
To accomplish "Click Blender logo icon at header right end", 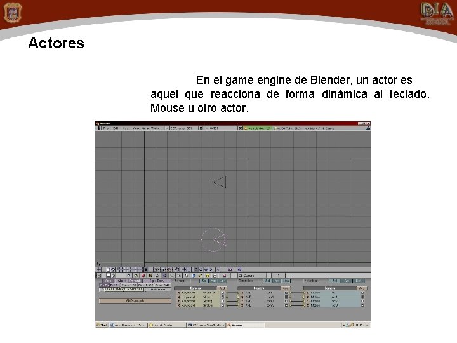I will (368, 128).
